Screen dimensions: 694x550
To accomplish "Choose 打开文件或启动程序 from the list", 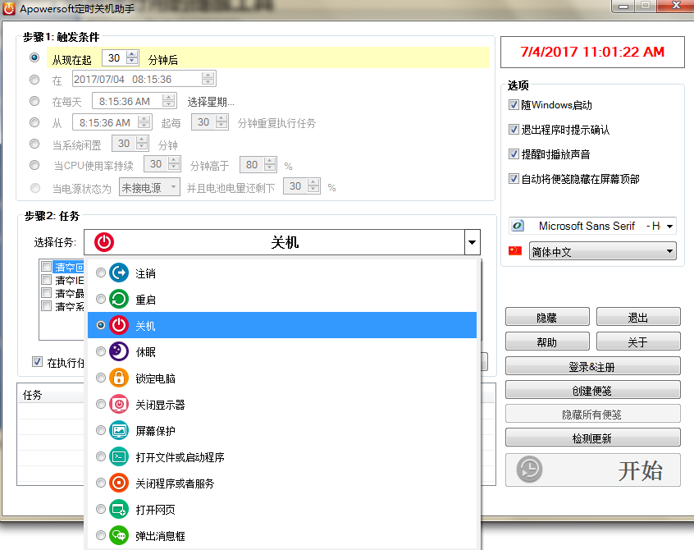I will (282, 456).
